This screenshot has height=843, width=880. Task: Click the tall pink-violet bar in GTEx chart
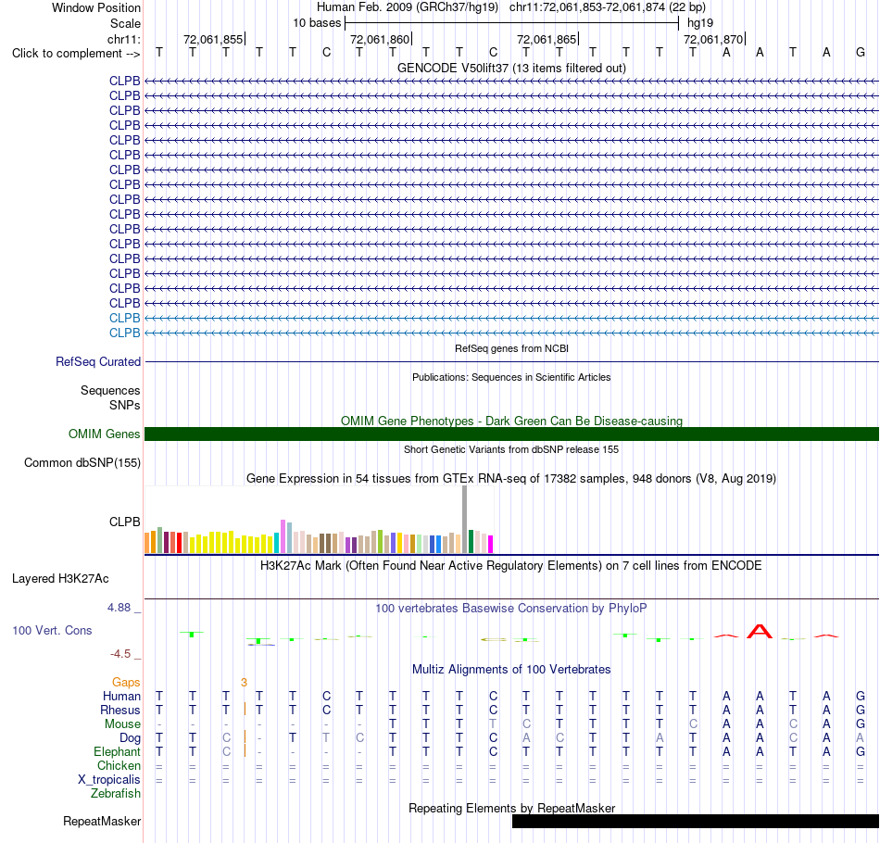(283, 536)
